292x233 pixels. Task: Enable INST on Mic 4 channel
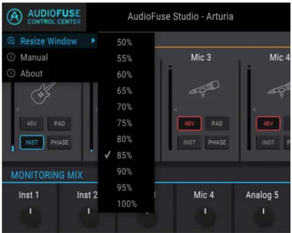268,143
